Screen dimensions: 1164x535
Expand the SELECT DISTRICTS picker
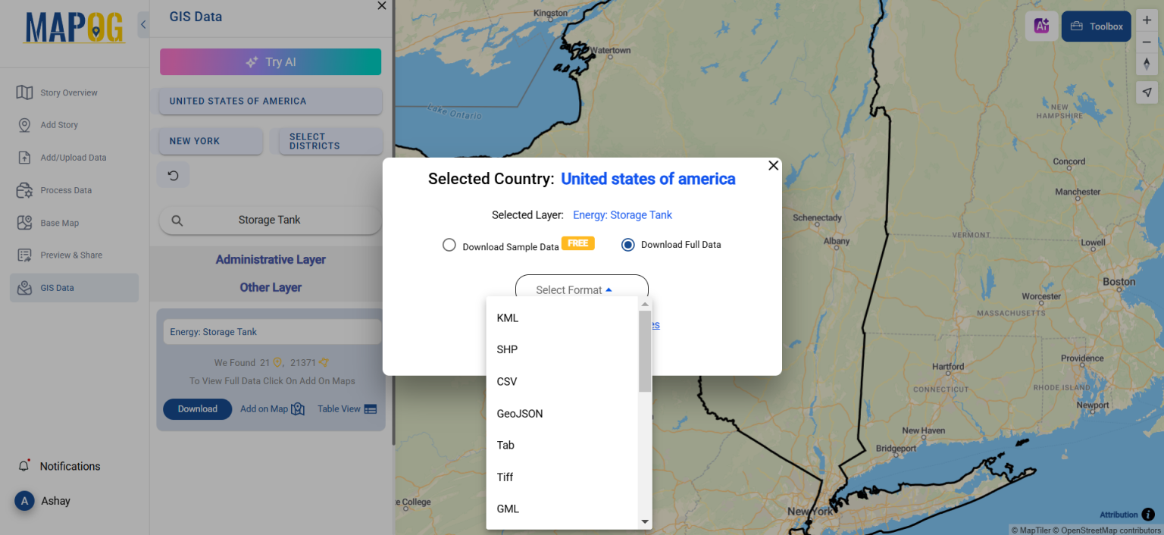click(330, 141)
